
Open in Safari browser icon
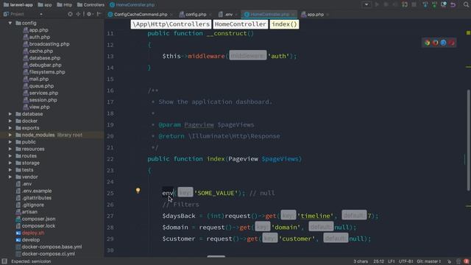tap(443, 43)
